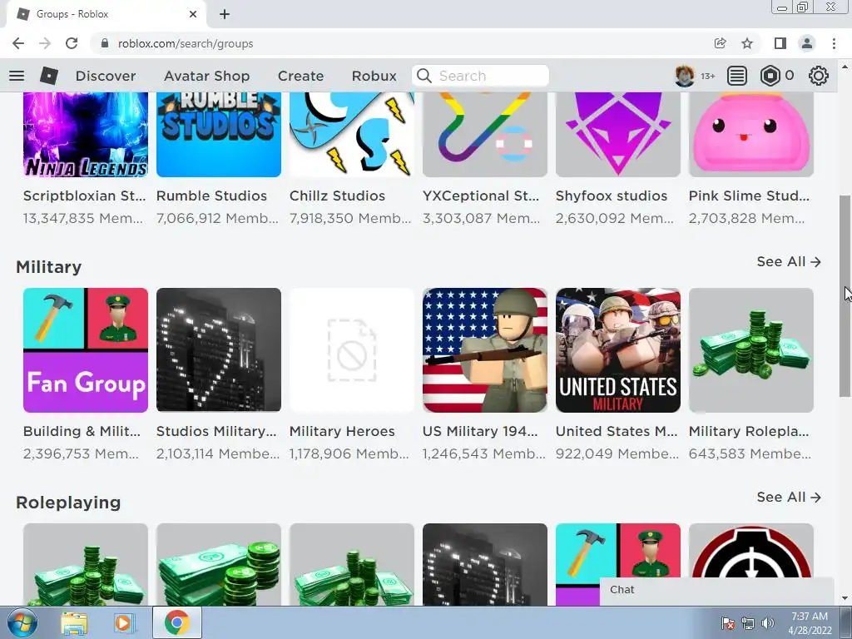Click the page vertical scrollbar thumb
852x639 pixels.
point(845,296)
